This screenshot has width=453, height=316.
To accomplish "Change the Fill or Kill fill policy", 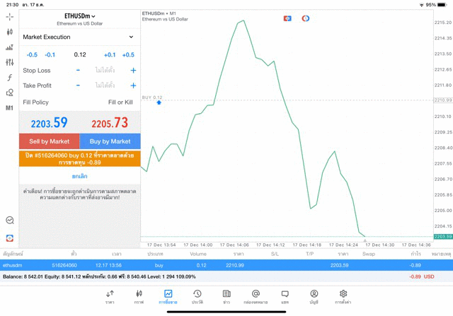I will (x=120, y=103).
